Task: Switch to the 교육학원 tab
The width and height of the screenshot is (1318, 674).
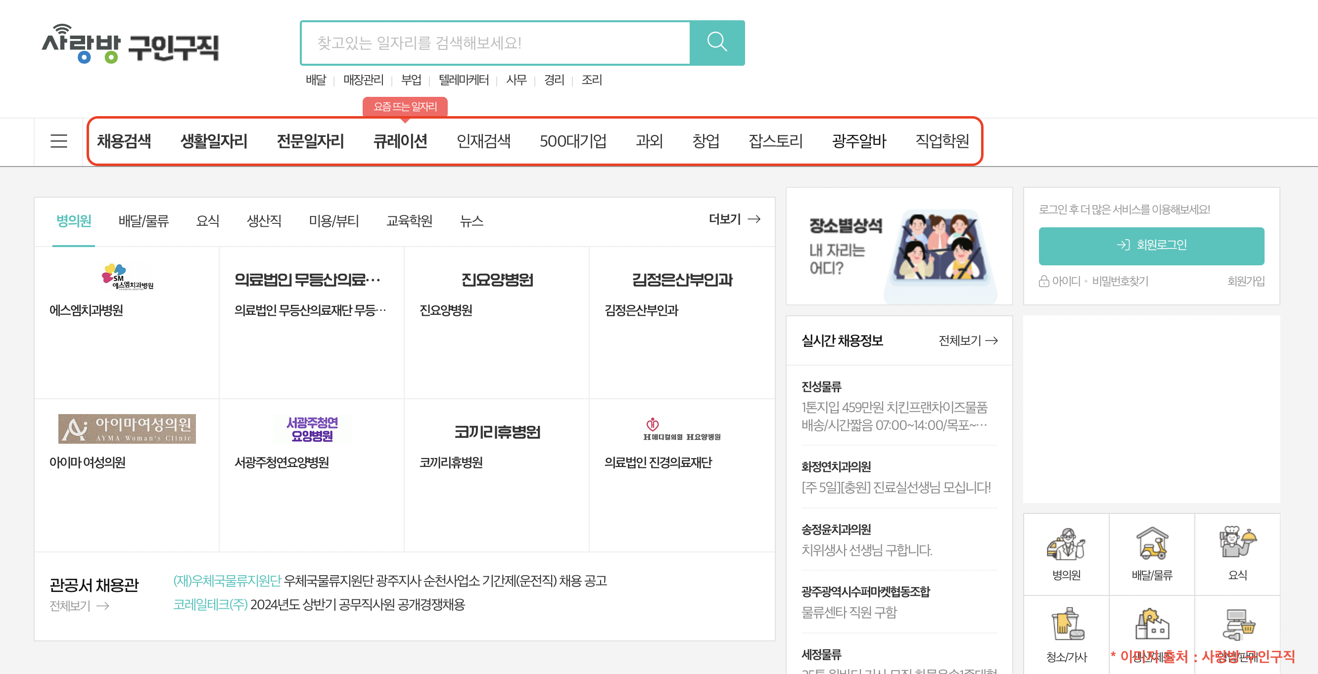Action: [x=409, y=221]
